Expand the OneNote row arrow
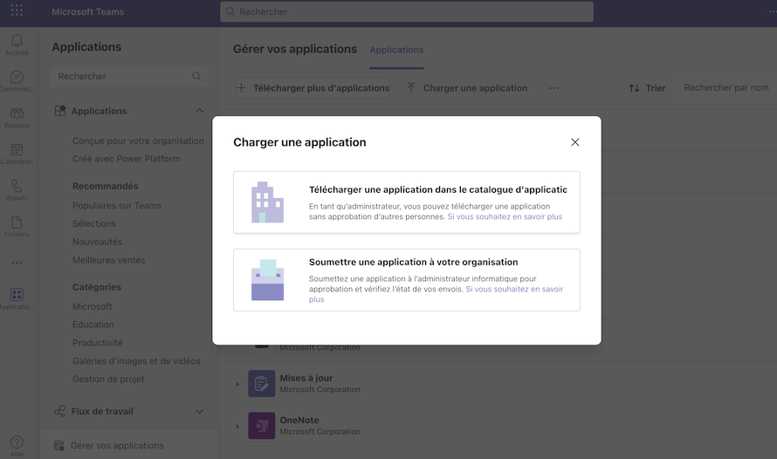The width and height of the screenshot is (777, 459). point(237,427)
